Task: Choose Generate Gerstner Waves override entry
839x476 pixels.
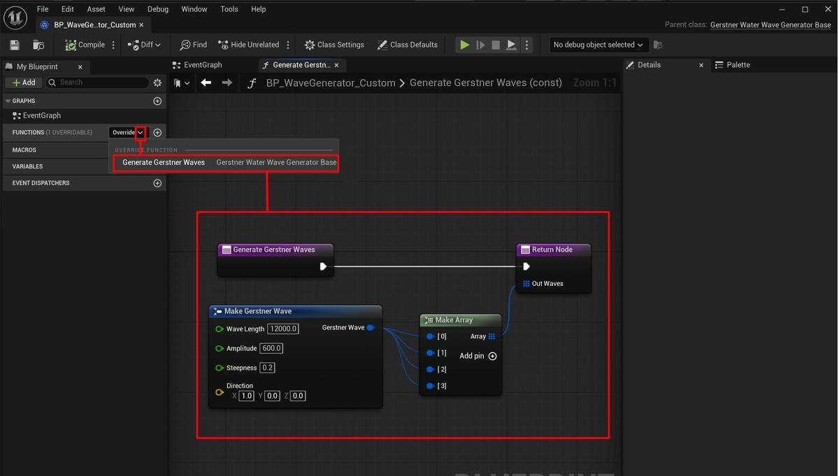Action: tap(226, 162)
